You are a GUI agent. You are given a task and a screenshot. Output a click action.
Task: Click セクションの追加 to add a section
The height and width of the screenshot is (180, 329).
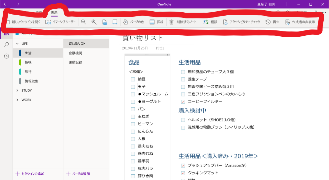point(30,174)
